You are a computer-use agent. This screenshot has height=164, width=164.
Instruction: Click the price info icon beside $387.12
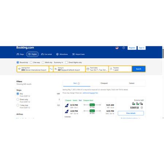point(142,108)
